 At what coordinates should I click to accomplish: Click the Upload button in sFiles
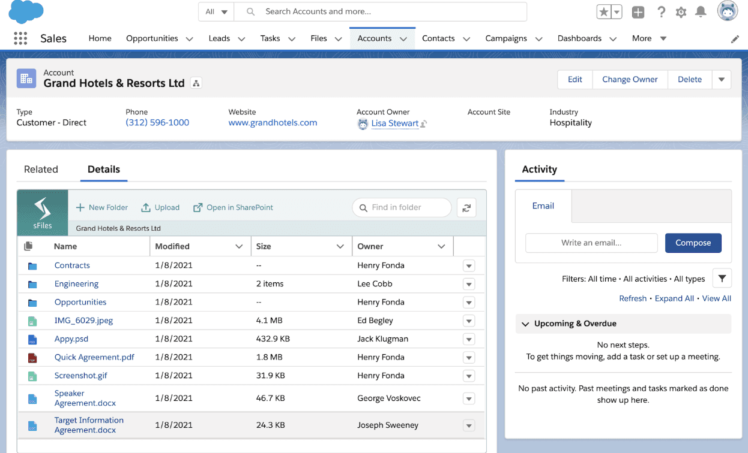160,207
